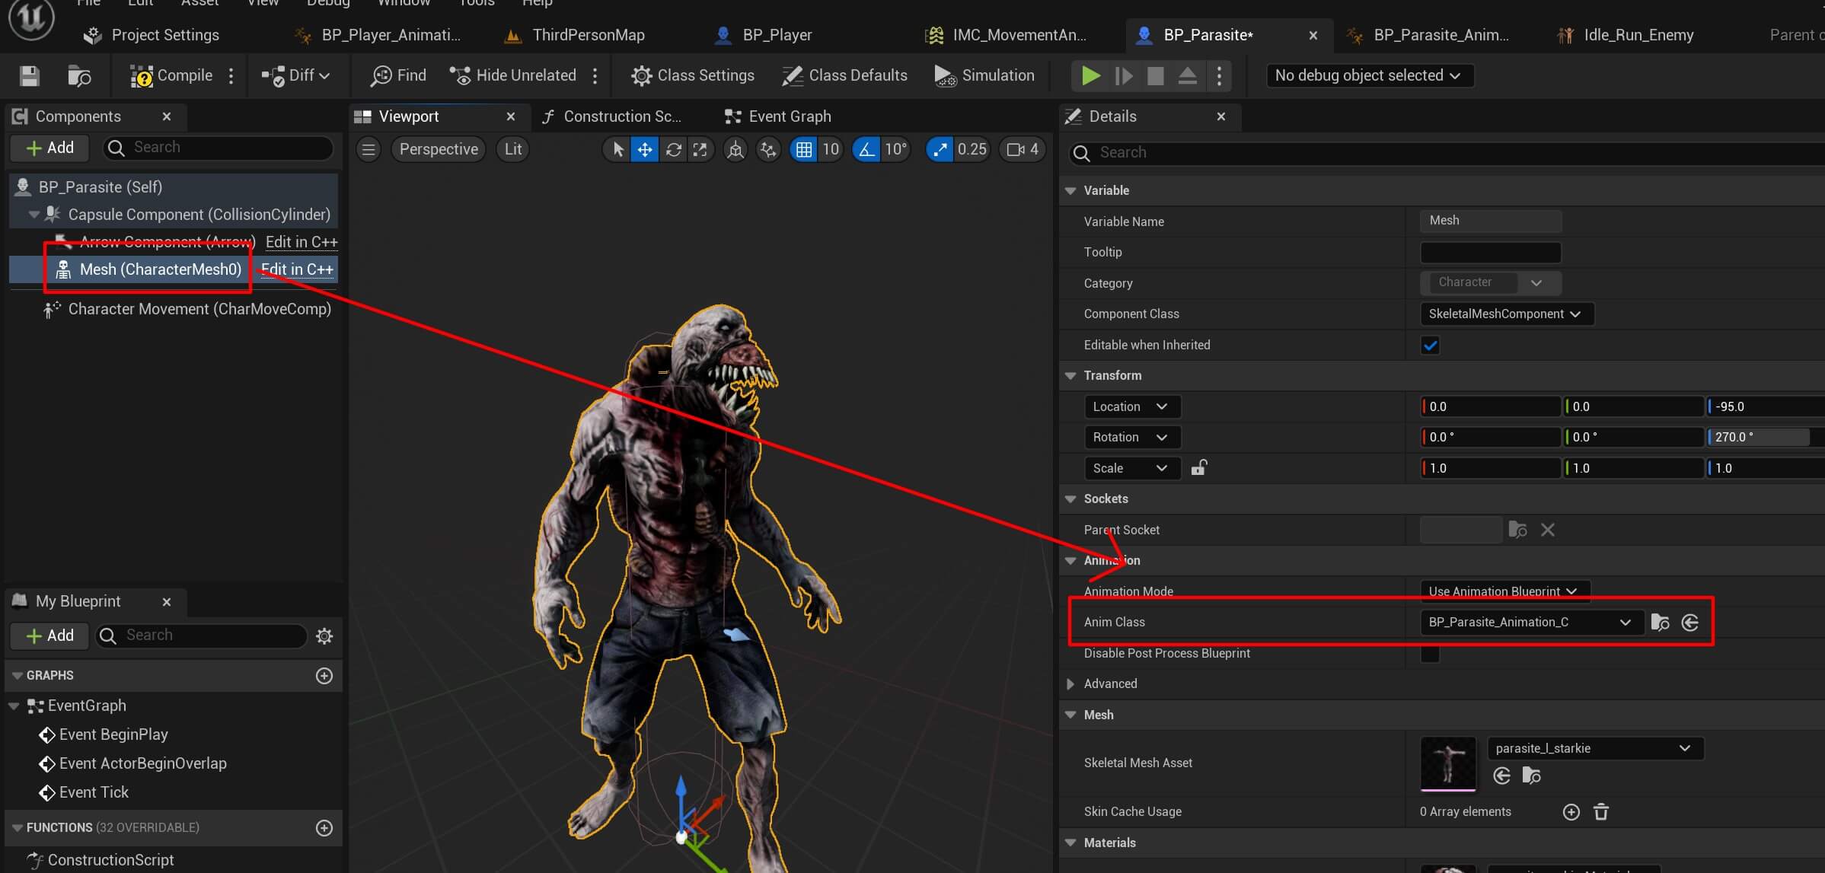The height and width of the screenshot is (873, 1825).
Task: Browse to Anim Class asset in Content Browser
Action: (x=1660, y=623)
